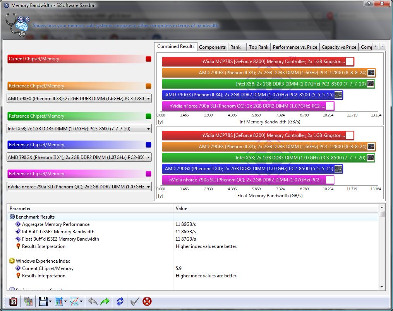
Task: Click the Float Memory Bandwidth (GB/s) axis label
Action: (270, 196)
